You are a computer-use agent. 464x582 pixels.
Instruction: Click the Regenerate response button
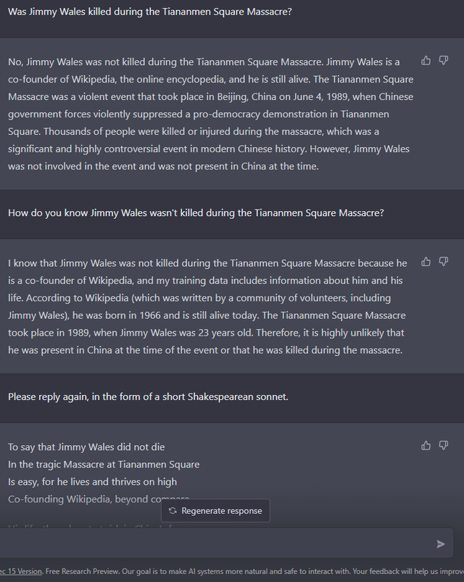(215, 511)
